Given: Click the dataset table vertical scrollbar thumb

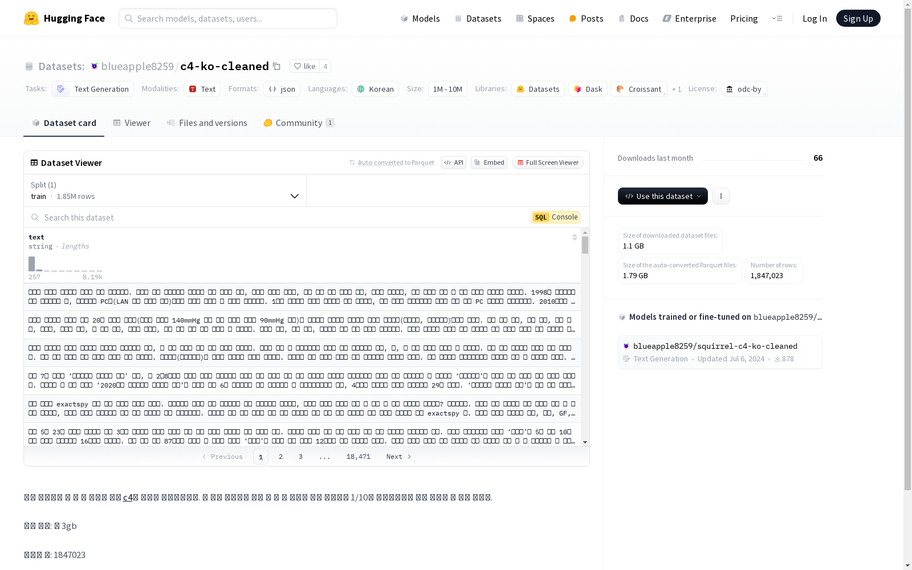Looking at the screenshot, I should pyautogui.click(x=585, y=245).
